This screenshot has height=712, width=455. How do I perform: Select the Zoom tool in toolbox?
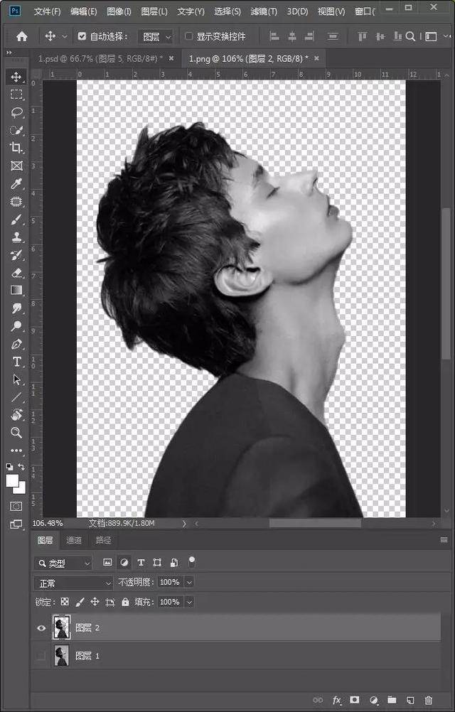tap(16, 432)
